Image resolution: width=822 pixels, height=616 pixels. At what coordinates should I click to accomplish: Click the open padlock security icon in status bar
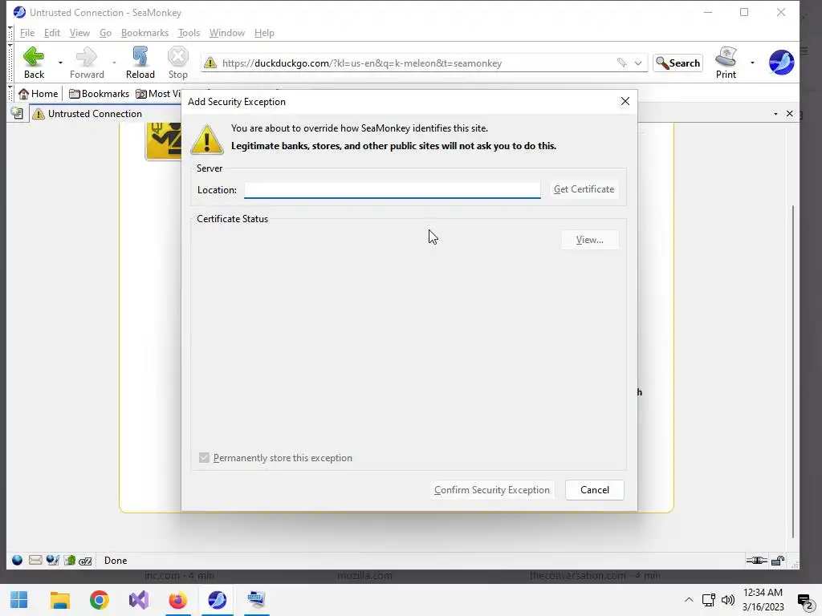pyautogui.click(x=778, y=561)
